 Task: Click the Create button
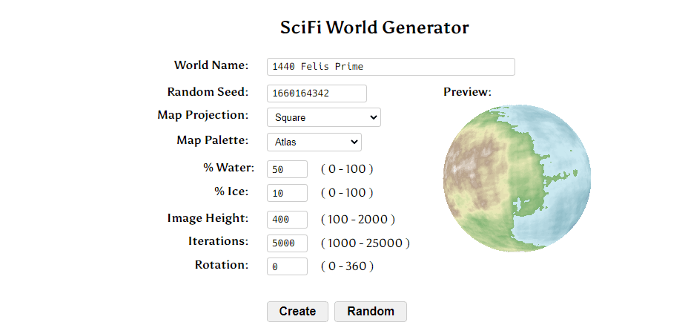point(297,312)
